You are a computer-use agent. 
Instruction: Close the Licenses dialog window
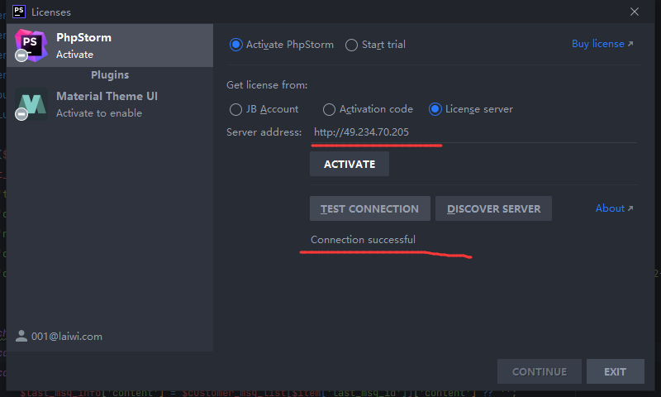(635, 12)
